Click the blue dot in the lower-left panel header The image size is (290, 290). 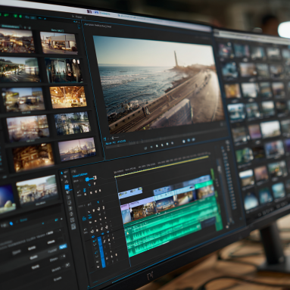[x=11, y=223]
